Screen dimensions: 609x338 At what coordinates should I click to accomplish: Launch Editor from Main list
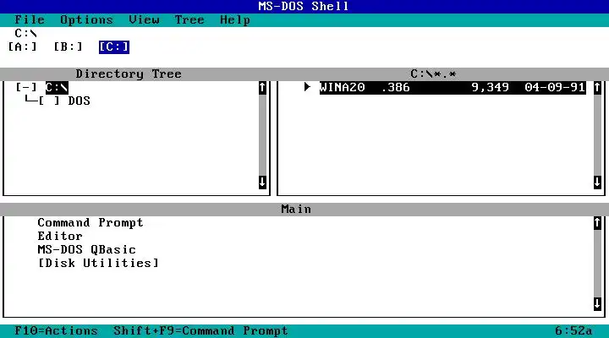tap(60, 236)
